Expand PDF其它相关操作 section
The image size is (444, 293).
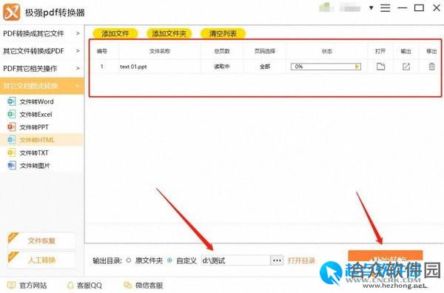(x=41, y=69)
